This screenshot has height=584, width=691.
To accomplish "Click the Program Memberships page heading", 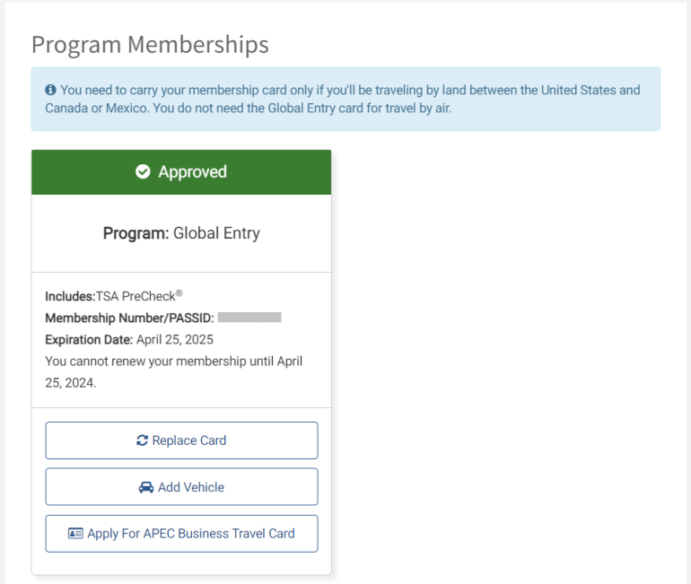I will click(150, 44).
